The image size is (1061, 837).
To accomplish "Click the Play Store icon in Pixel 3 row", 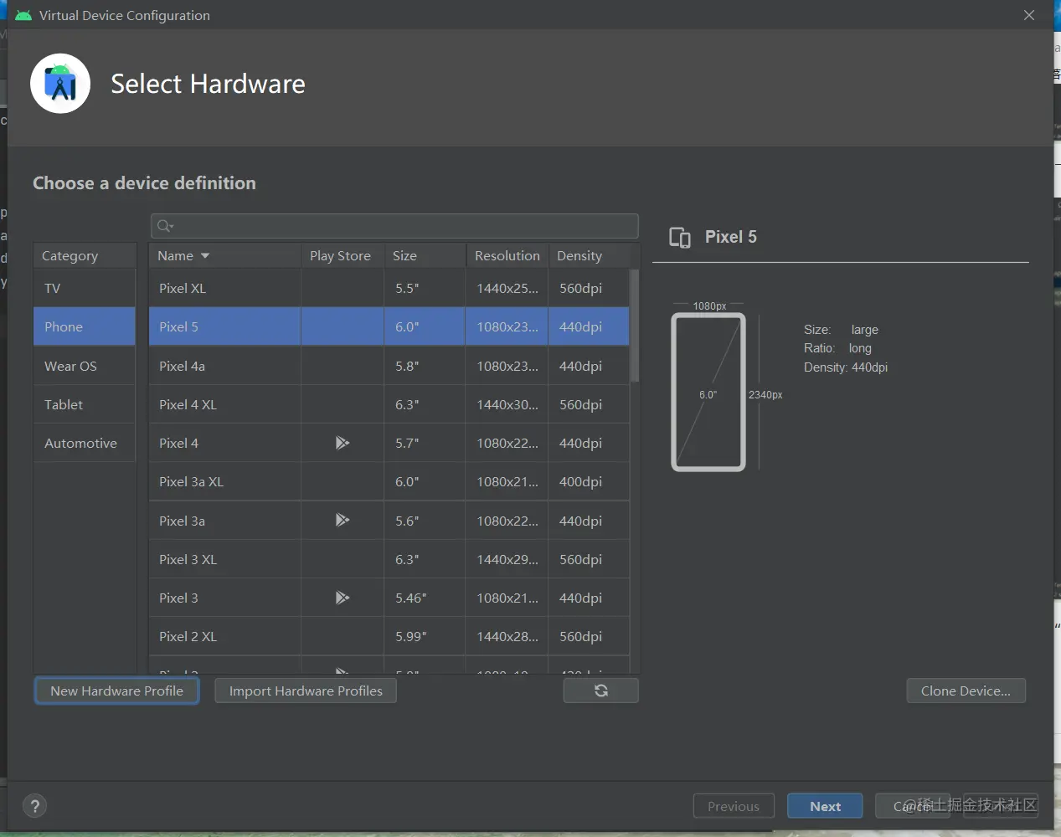I will pos(342,598).
